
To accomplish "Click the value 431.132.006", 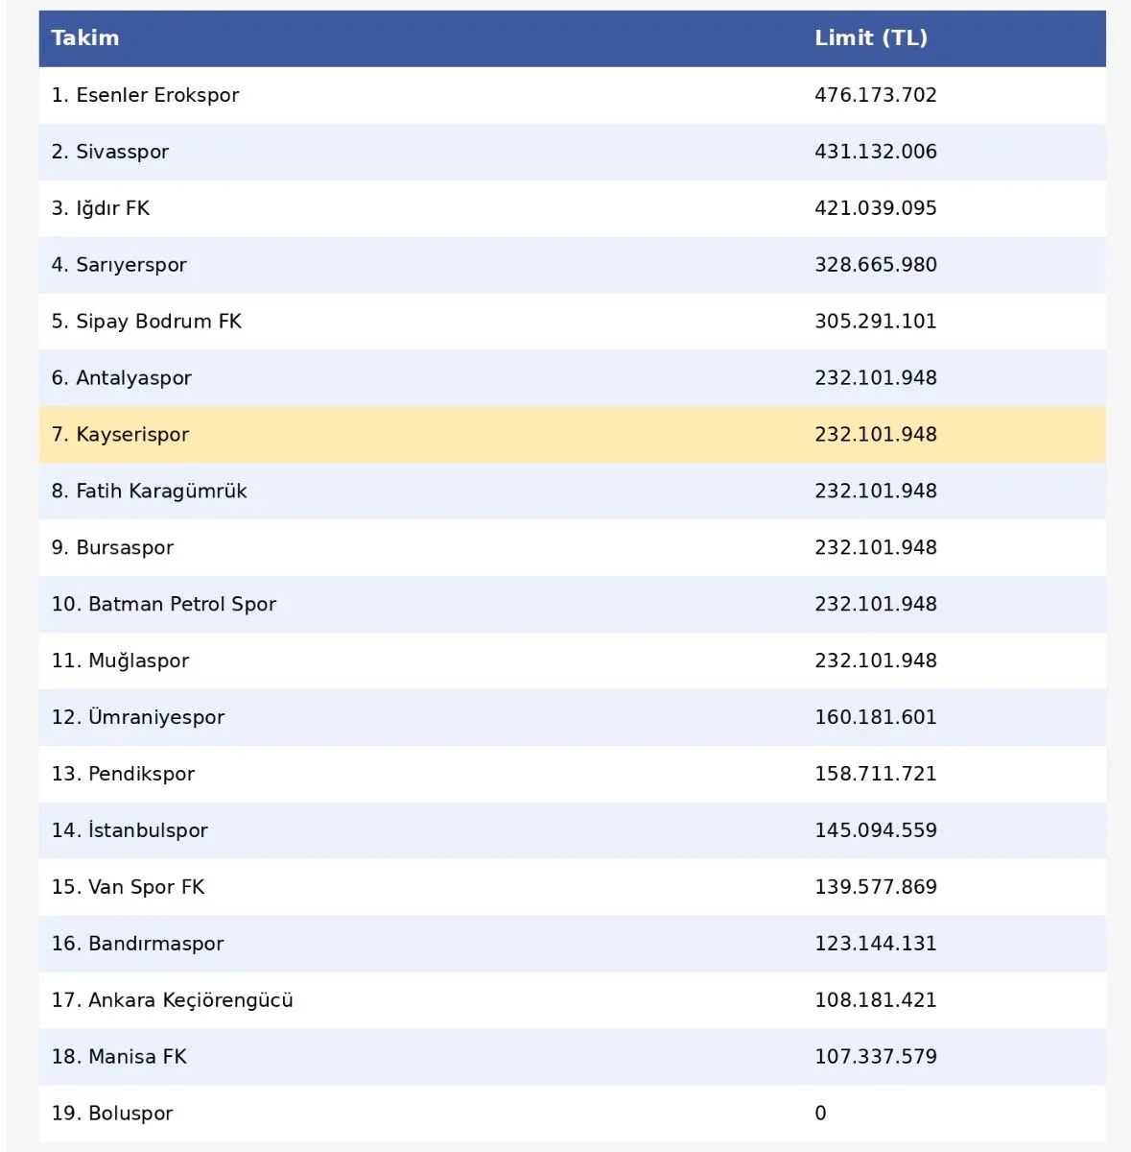I will pos(875,152).
